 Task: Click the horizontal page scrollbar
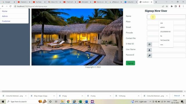click(x=92, y=91)
